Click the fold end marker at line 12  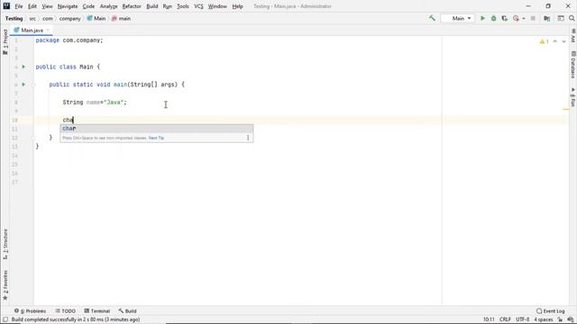point(33,138)
